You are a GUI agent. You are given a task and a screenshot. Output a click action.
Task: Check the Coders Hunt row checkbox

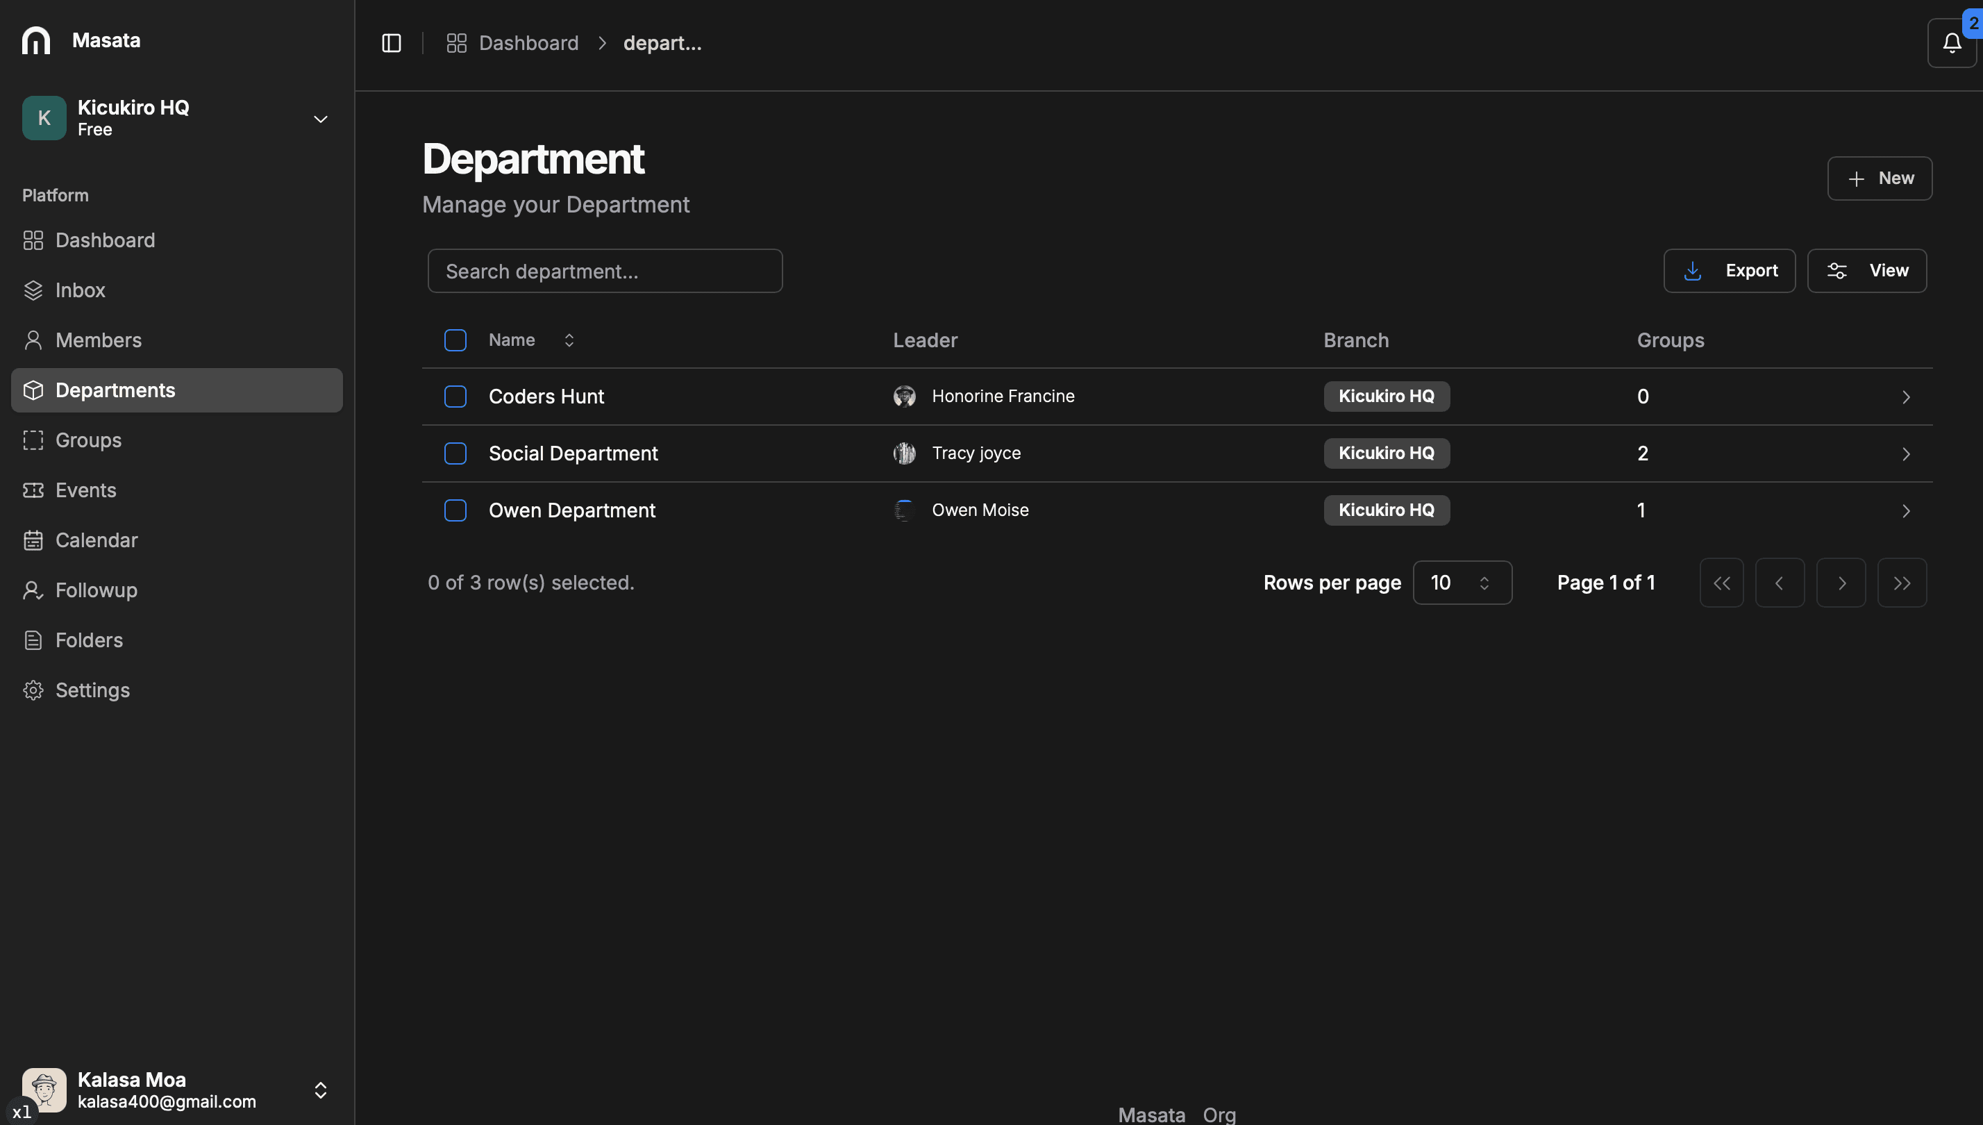click(x=455, y=397)
